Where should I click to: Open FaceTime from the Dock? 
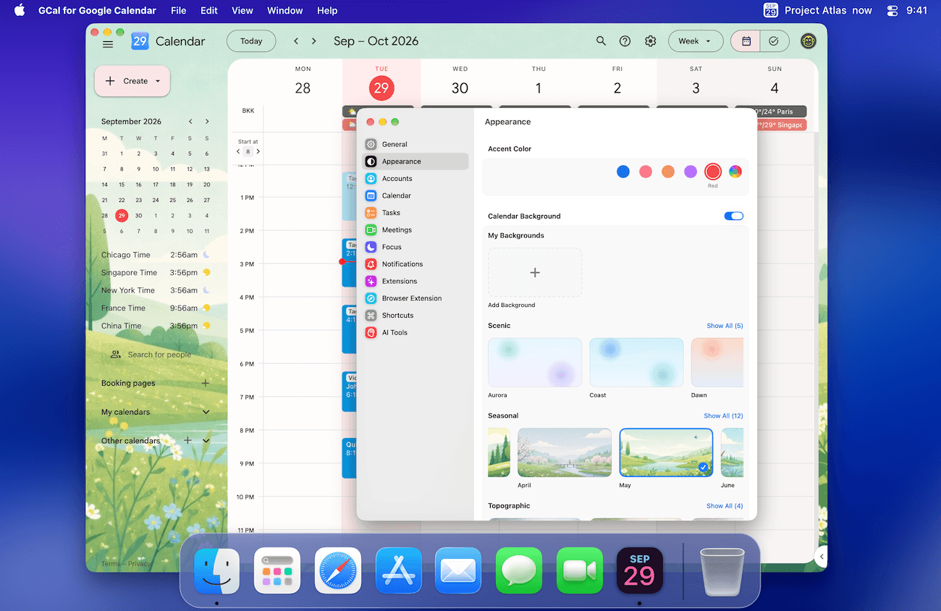pyautogui.click(x=580, y=570)
